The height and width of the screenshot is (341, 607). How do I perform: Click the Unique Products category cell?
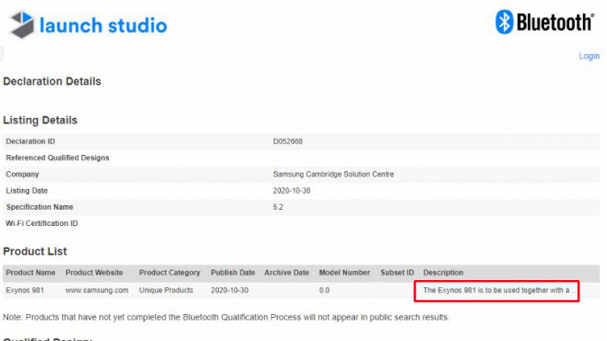166,290
